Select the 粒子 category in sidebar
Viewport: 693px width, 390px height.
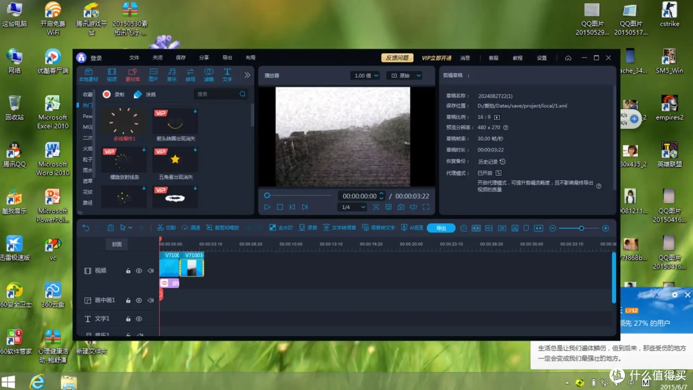87,160
